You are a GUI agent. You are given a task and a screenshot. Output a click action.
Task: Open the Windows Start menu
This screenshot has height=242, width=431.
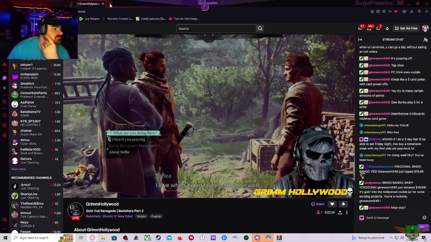tap(5, 238)
